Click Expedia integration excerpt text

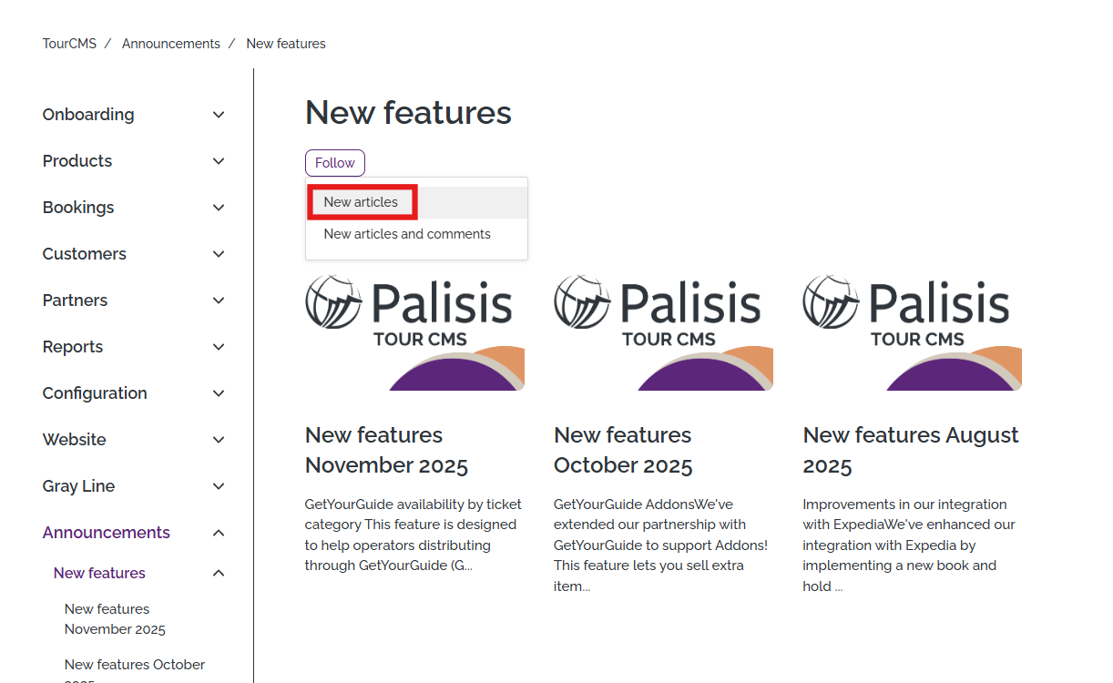coord(909,545)
